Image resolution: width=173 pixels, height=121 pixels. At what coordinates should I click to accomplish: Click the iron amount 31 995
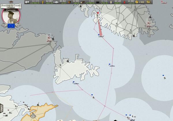pos(76,1)
